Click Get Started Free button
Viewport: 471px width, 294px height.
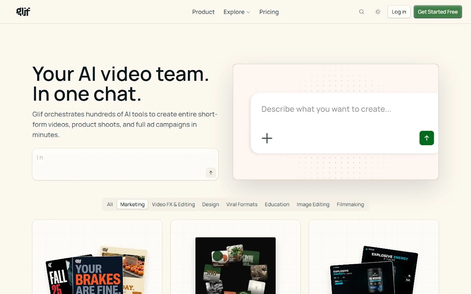pos(438,12)
